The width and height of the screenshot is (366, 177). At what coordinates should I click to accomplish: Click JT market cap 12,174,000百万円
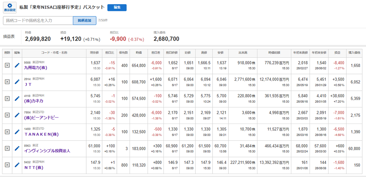tap(274, 79)
